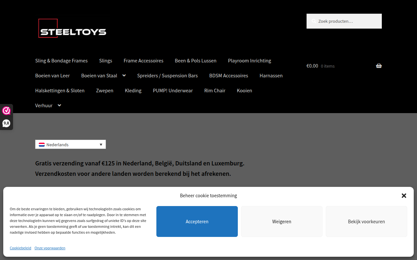Open Been & Pols Lussen

[195, 61]
